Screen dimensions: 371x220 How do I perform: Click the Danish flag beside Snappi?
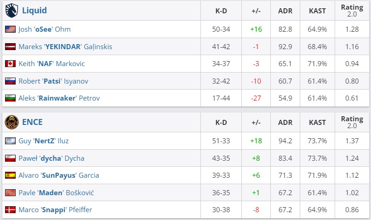click(11, 209)
